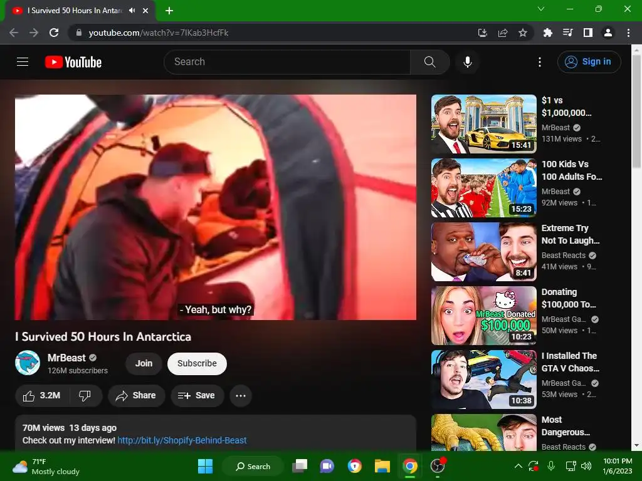Image resolution: width=642 pixels, height=481 pixels.
Task: Open the volume control in system tray
Action: click(586, 466)
